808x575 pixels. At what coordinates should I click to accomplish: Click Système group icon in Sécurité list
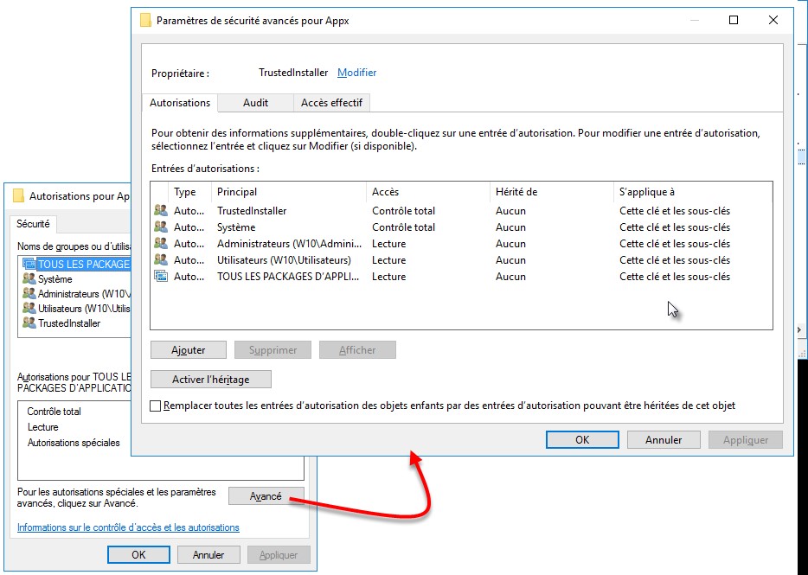(29, 279)
